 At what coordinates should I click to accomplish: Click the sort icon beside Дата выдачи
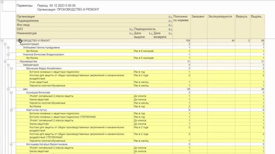tap(151, 33)
